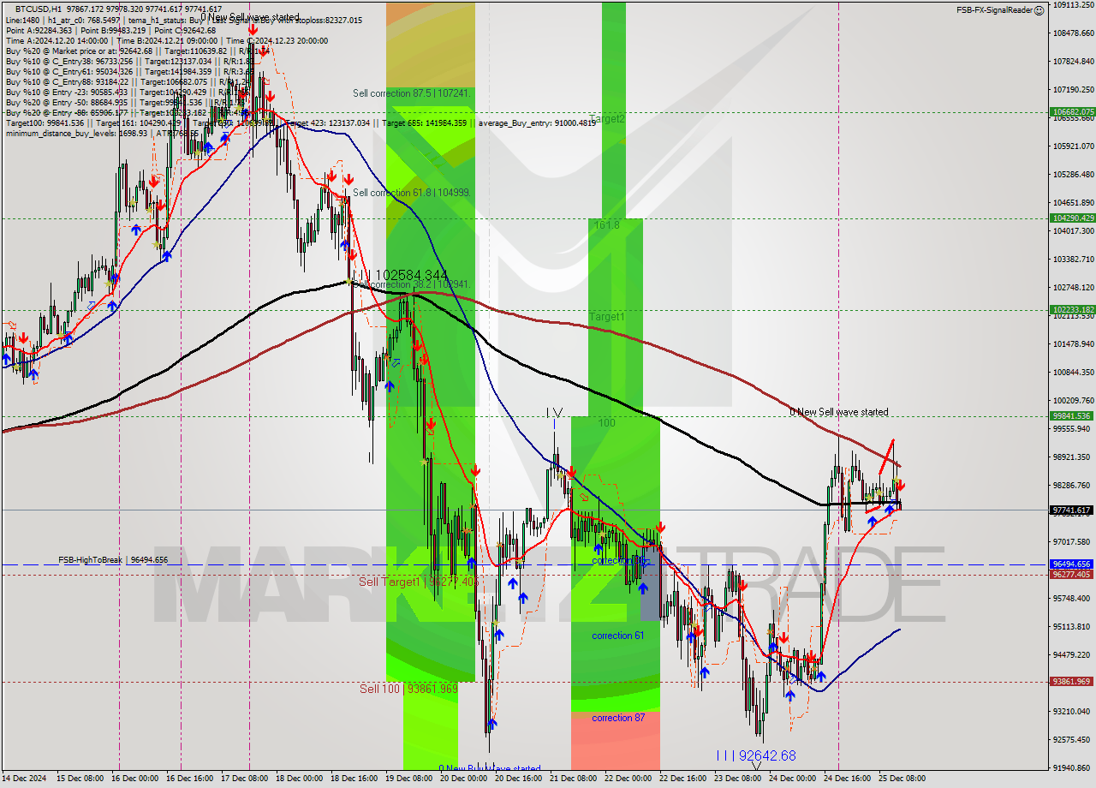The width and height of the screenshot is (1096, 788).
Task: Click the 'Line:1480 | h1_atr_c0: 768.5497' info line
Action: [x=184, y=20]
